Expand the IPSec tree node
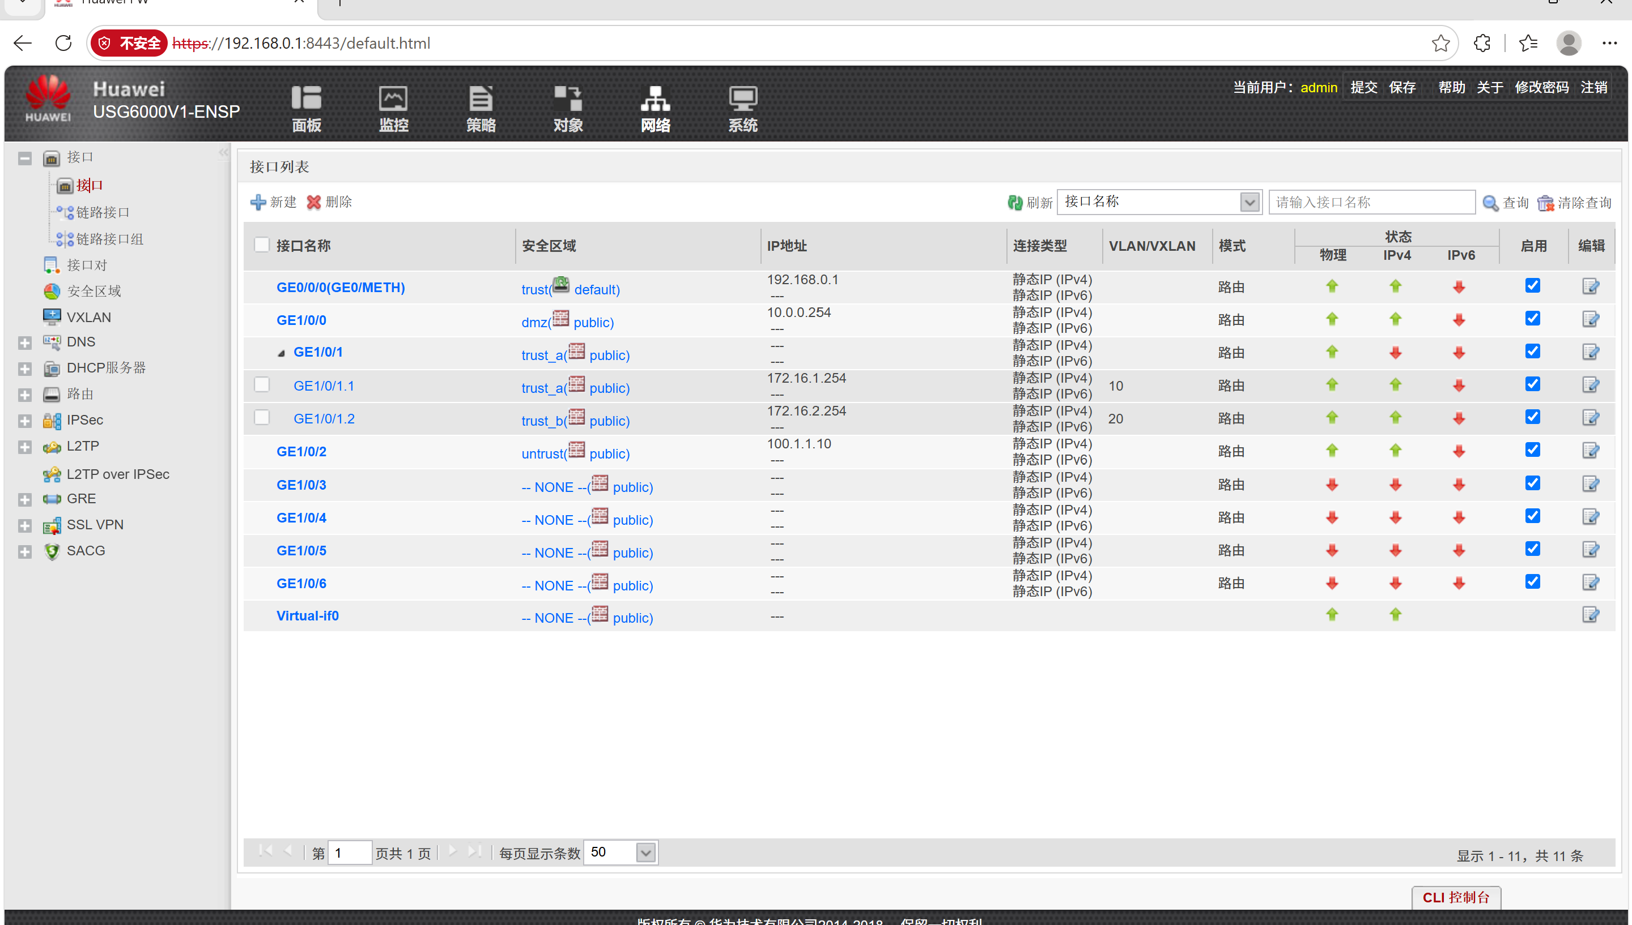This screenshot has height=925, width=1632. pos(25,421)
